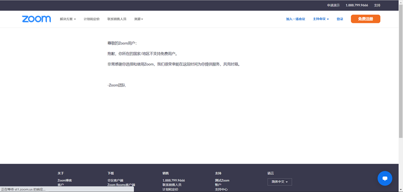Click the footer 计划和定价 link
The height and width of the screenshot is (192, 403).
(171, 189)
